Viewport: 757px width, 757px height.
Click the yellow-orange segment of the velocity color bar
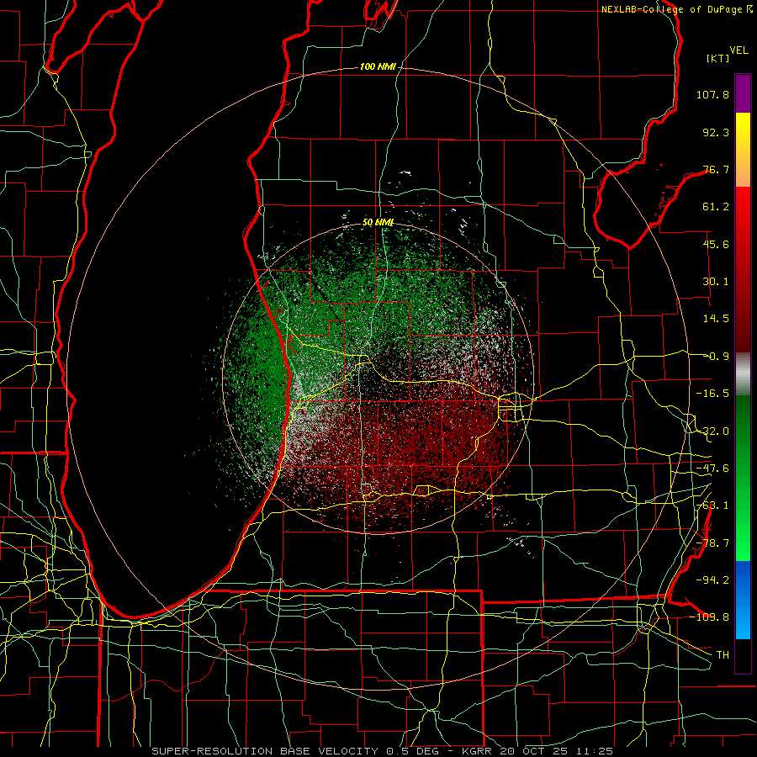tap(743, 150)
